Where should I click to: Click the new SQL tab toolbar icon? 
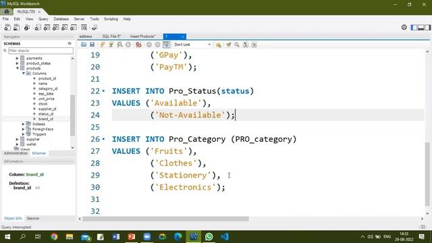point(7,27)
